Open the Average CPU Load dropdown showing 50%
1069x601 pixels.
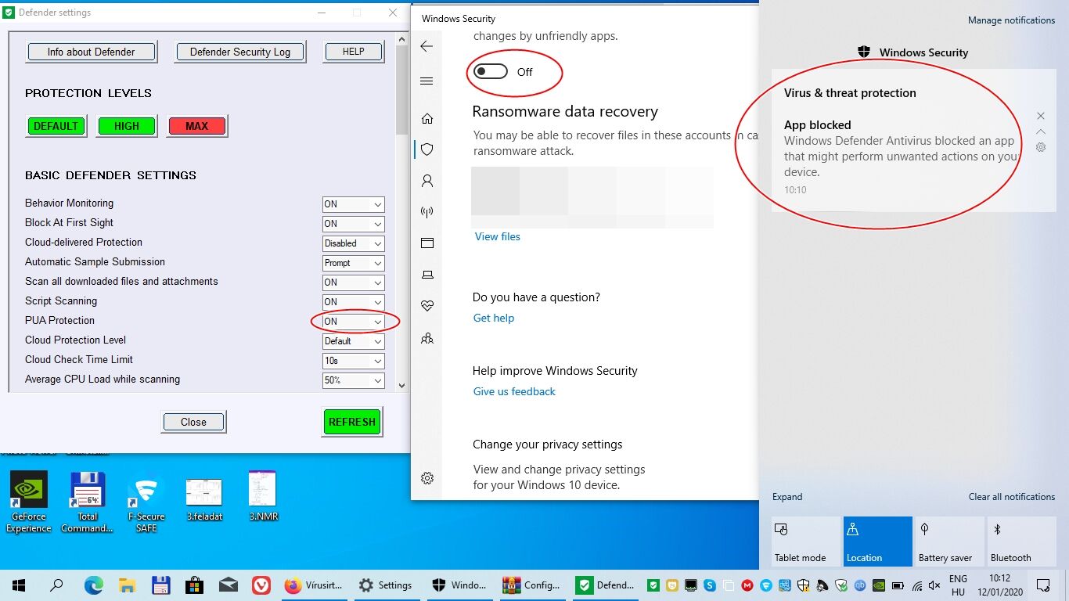coord(354,380)
